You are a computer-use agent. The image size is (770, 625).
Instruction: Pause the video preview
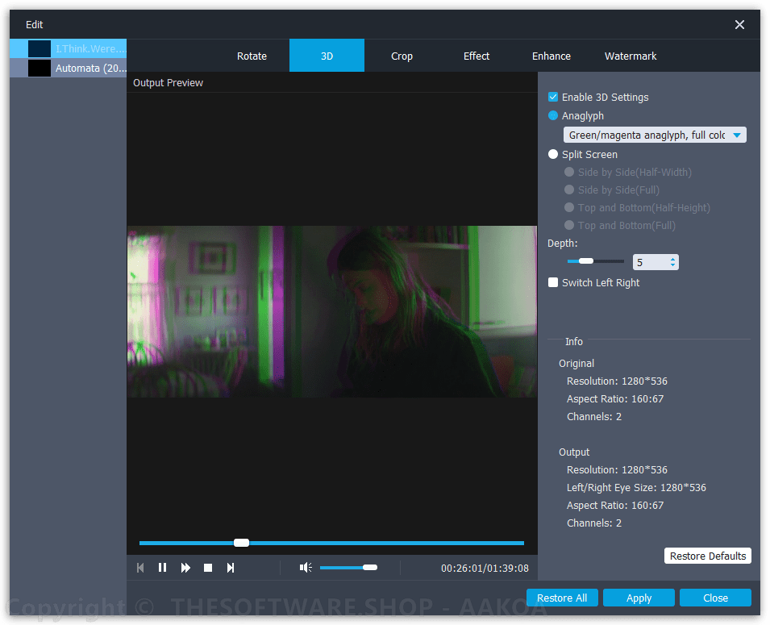click(x=163, y=568)
